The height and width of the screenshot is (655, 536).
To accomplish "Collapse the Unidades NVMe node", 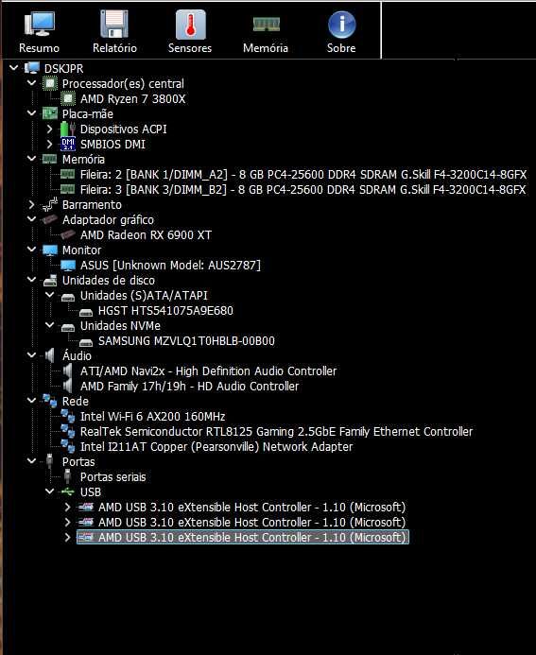I will click(50, 324).
